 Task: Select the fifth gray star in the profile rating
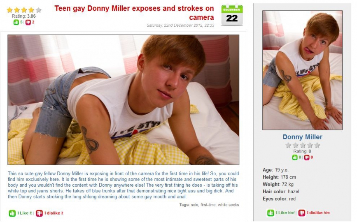pyautogui.click(x=317, y=145)
